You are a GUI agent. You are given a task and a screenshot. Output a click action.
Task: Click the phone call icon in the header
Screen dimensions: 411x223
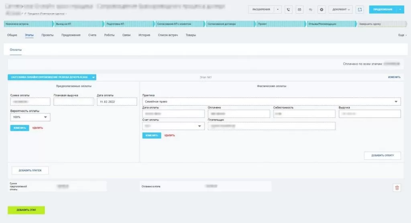[289, 10]
